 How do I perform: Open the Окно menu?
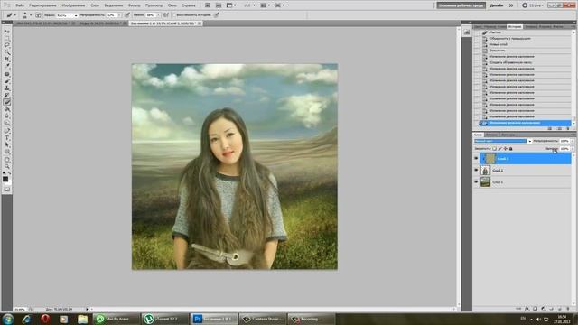pyautogui.click(x=172, y=5)
